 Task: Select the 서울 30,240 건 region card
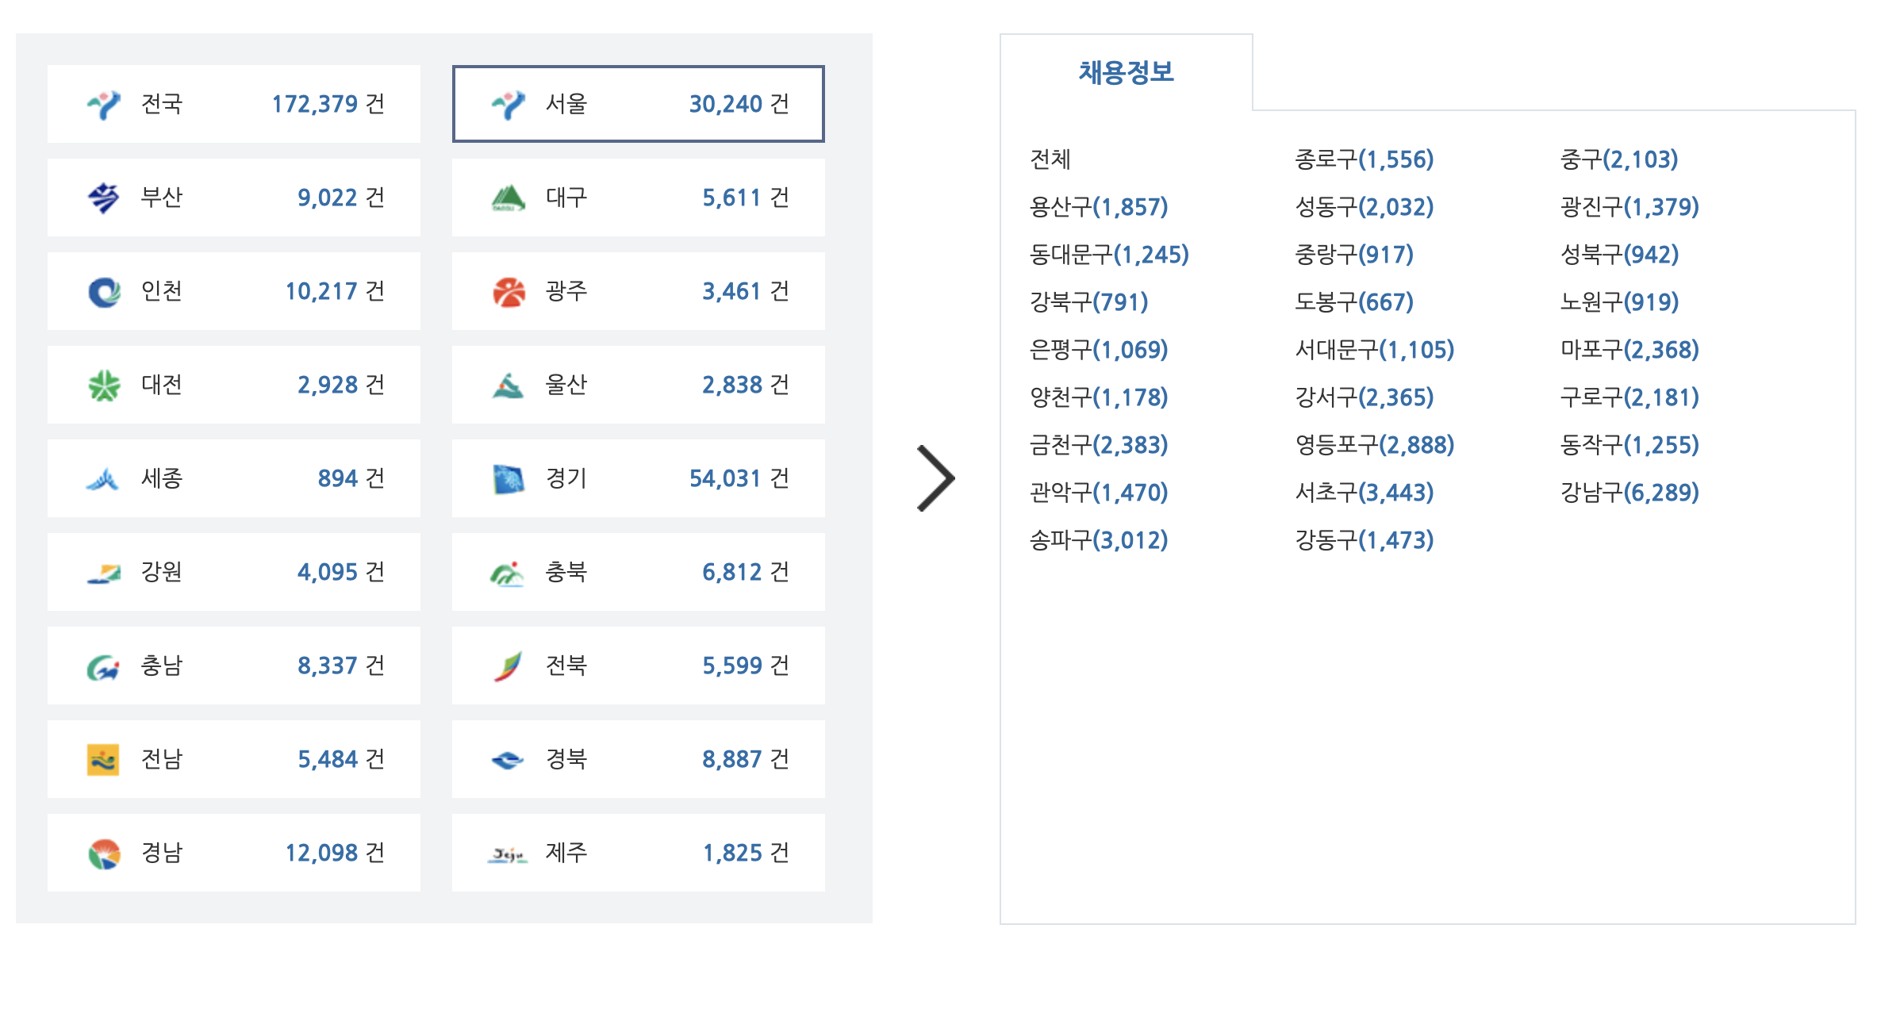click(638, 104)
